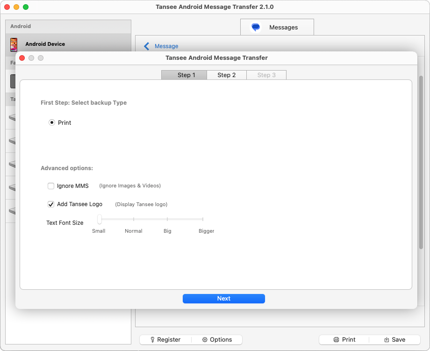
Task: Go back via the Message chevron arrow
Action: [x=147, y=46]
